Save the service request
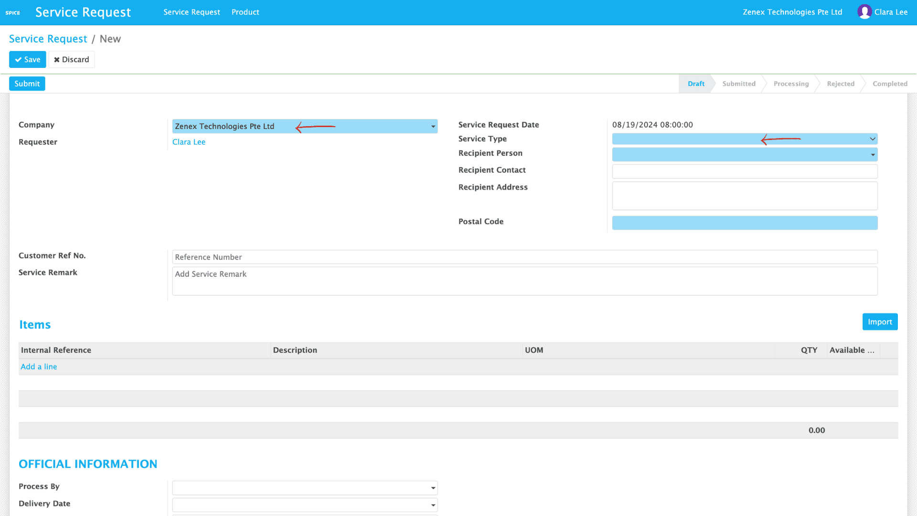 coord(27,59)
